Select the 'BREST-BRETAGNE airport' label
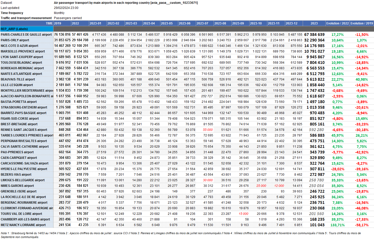 pyautogui.click(x=19, y=124)
